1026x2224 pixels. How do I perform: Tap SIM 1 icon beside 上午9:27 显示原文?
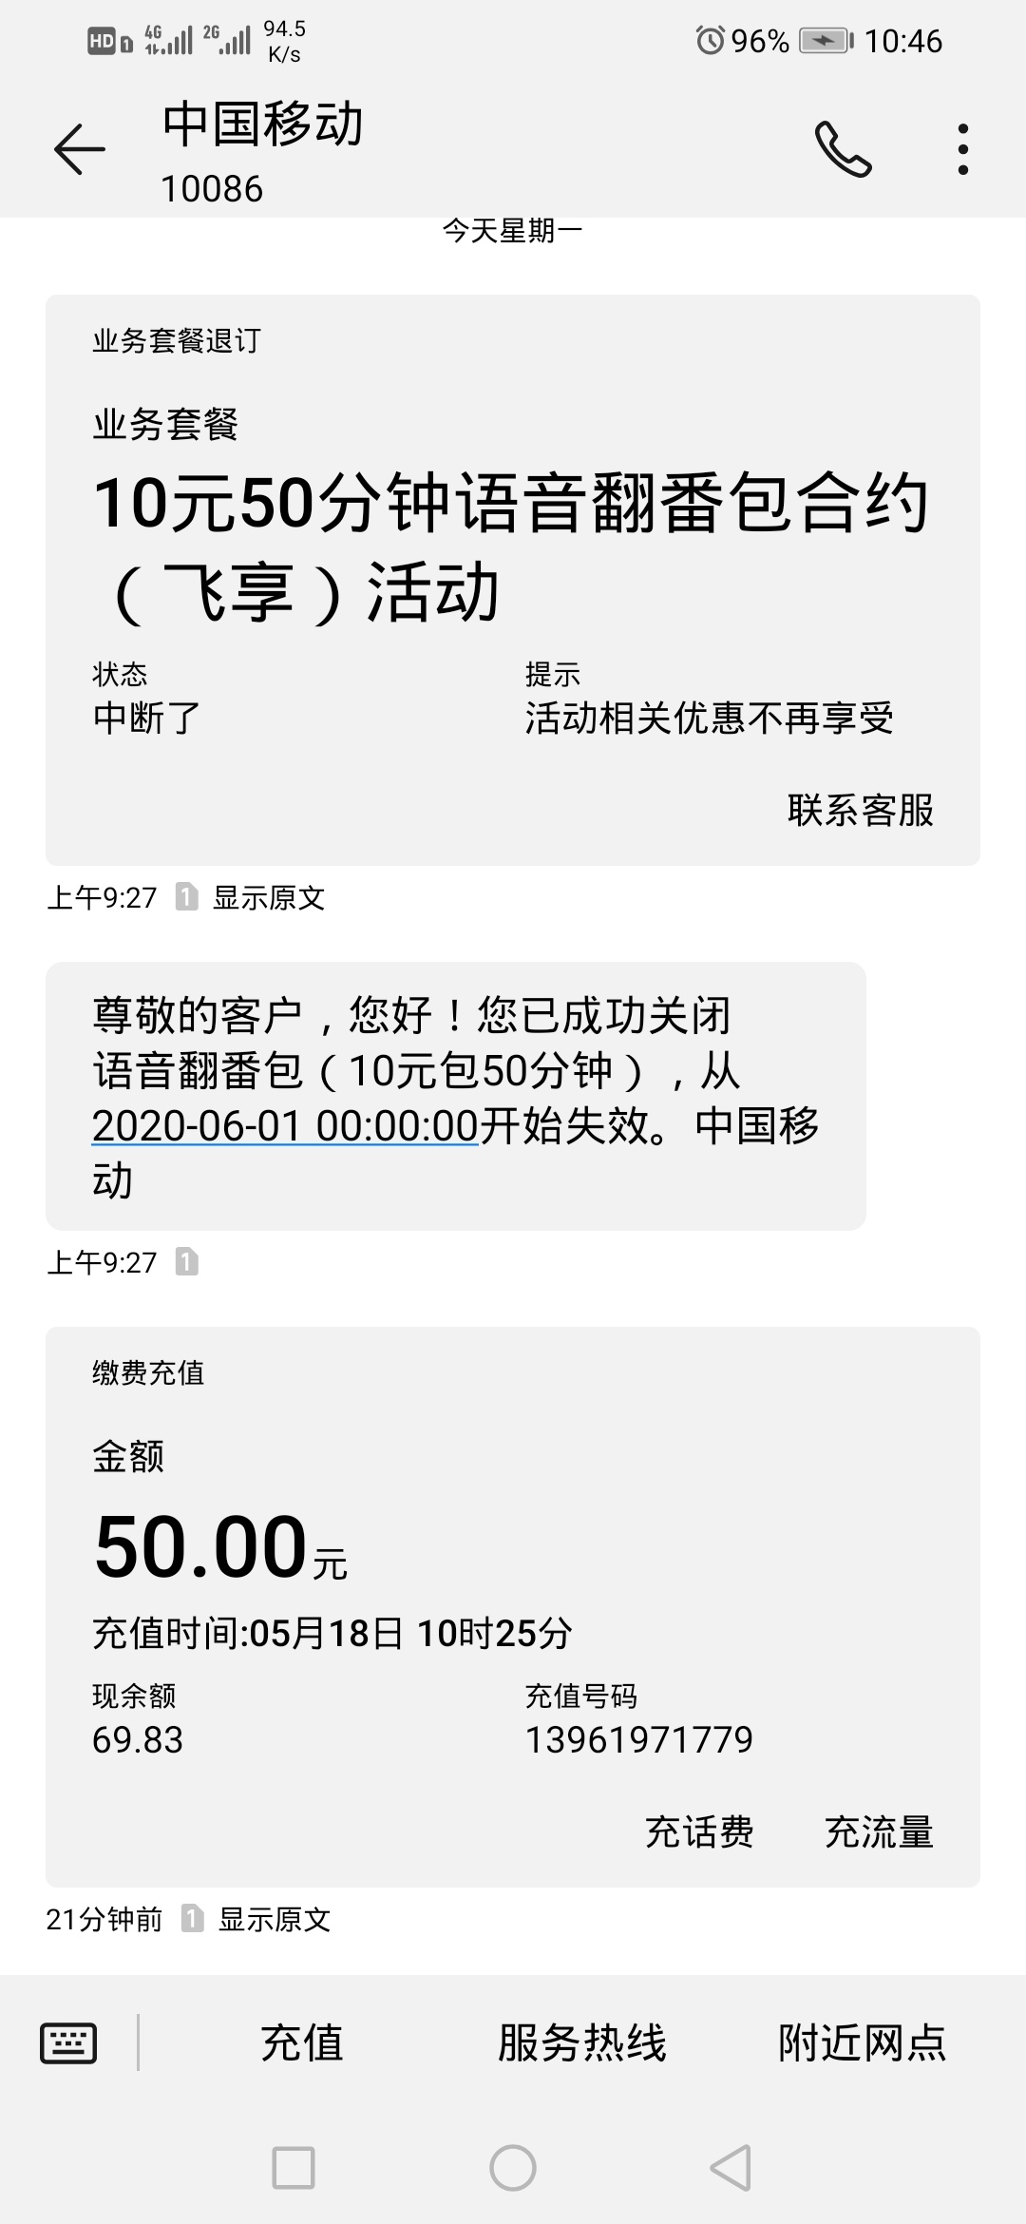186,896
